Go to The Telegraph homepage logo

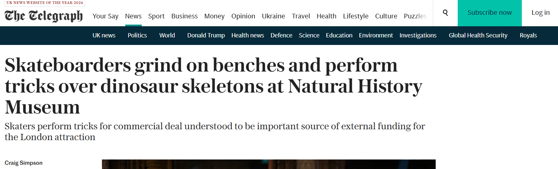(43, 16)
